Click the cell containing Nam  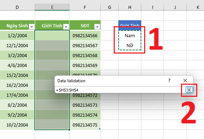tap(130, 35)
